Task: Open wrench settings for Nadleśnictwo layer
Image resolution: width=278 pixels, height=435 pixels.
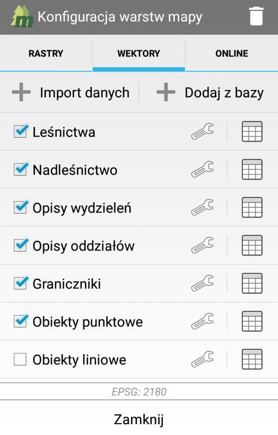Action: [202, 169]
